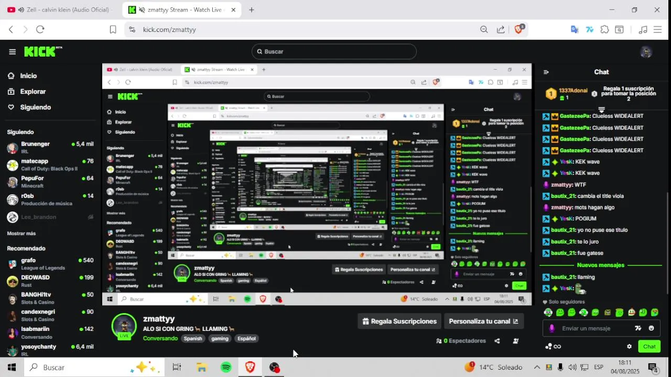Click the Regala Suscripciones button below the video
Screen dimensions: 671x377
(x=399, y=321)
